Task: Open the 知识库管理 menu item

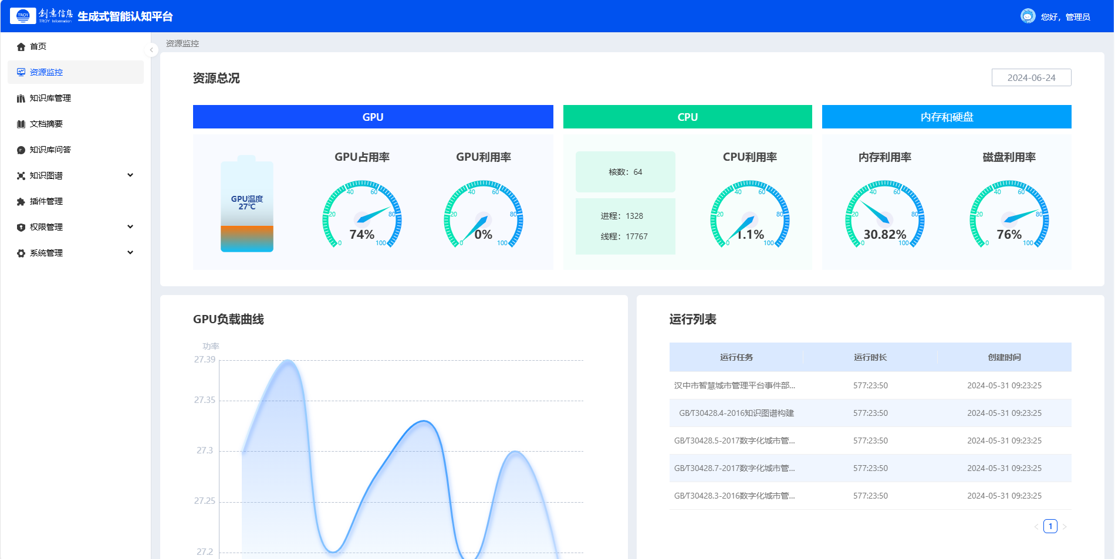Action: pos(76,98)
